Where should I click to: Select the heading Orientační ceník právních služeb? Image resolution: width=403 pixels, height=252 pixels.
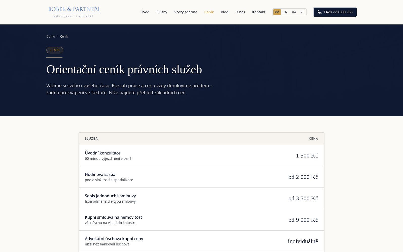click(x=124, y=70)
